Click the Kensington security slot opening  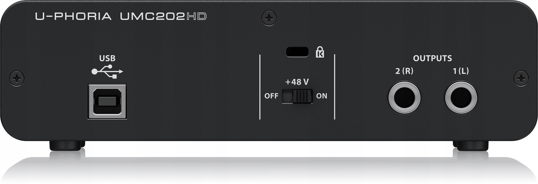click(297, 52)
